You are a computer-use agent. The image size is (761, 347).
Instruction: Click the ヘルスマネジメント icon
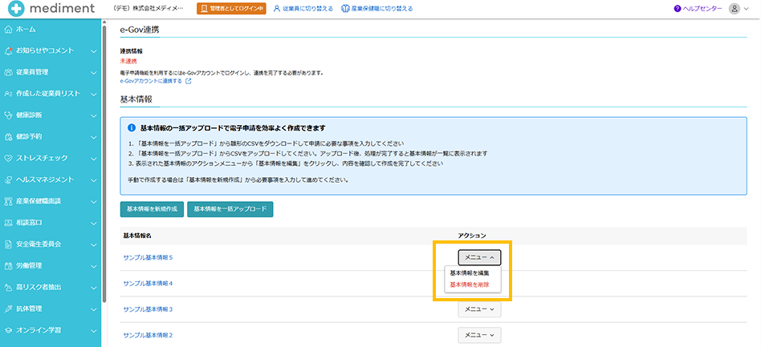point(8,180)
